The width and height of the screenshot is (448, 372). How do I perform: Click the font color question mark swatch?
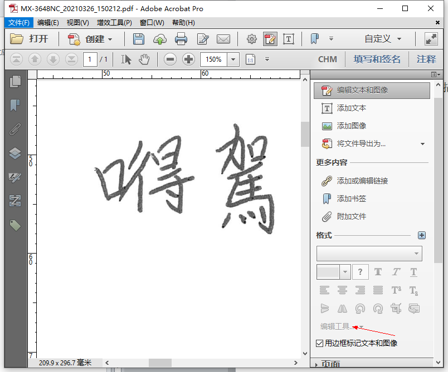pos(361,272)
